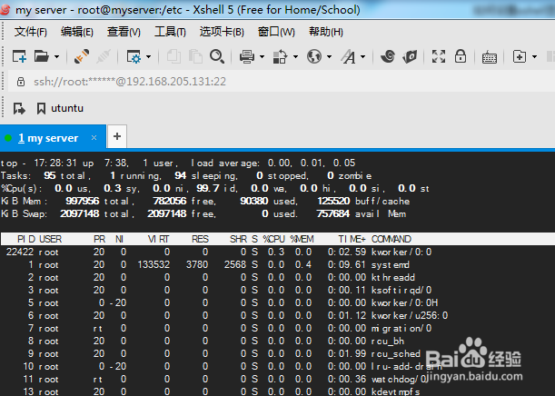555x396 pixels.
Task: Click the Paste clipboard icon
Action: coord(195,56)
